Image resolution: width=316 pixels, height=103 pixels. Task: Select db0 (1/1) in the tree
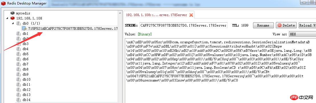[x=31, y=23]
